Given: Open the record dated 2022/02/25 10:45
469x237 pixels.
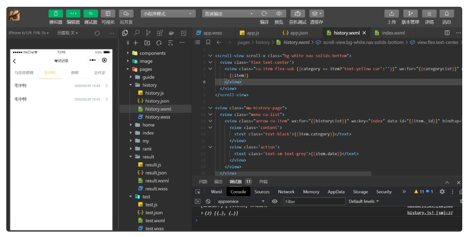Looking at the screenshot, I should click(x=61, y=99).
